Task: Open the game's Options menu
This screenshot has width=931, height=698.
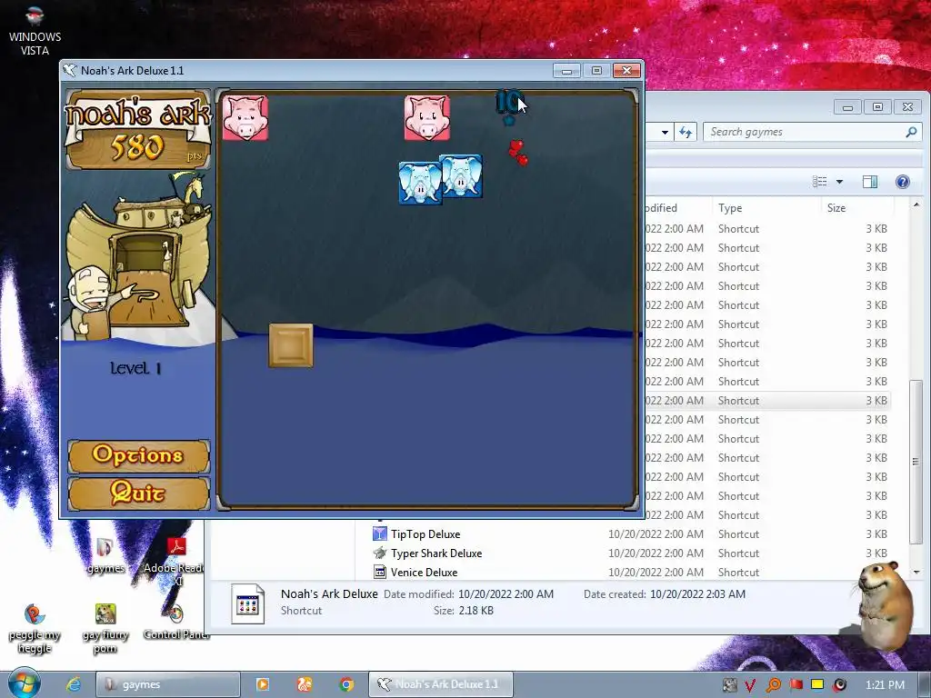Action: click(x=138, y=456)
